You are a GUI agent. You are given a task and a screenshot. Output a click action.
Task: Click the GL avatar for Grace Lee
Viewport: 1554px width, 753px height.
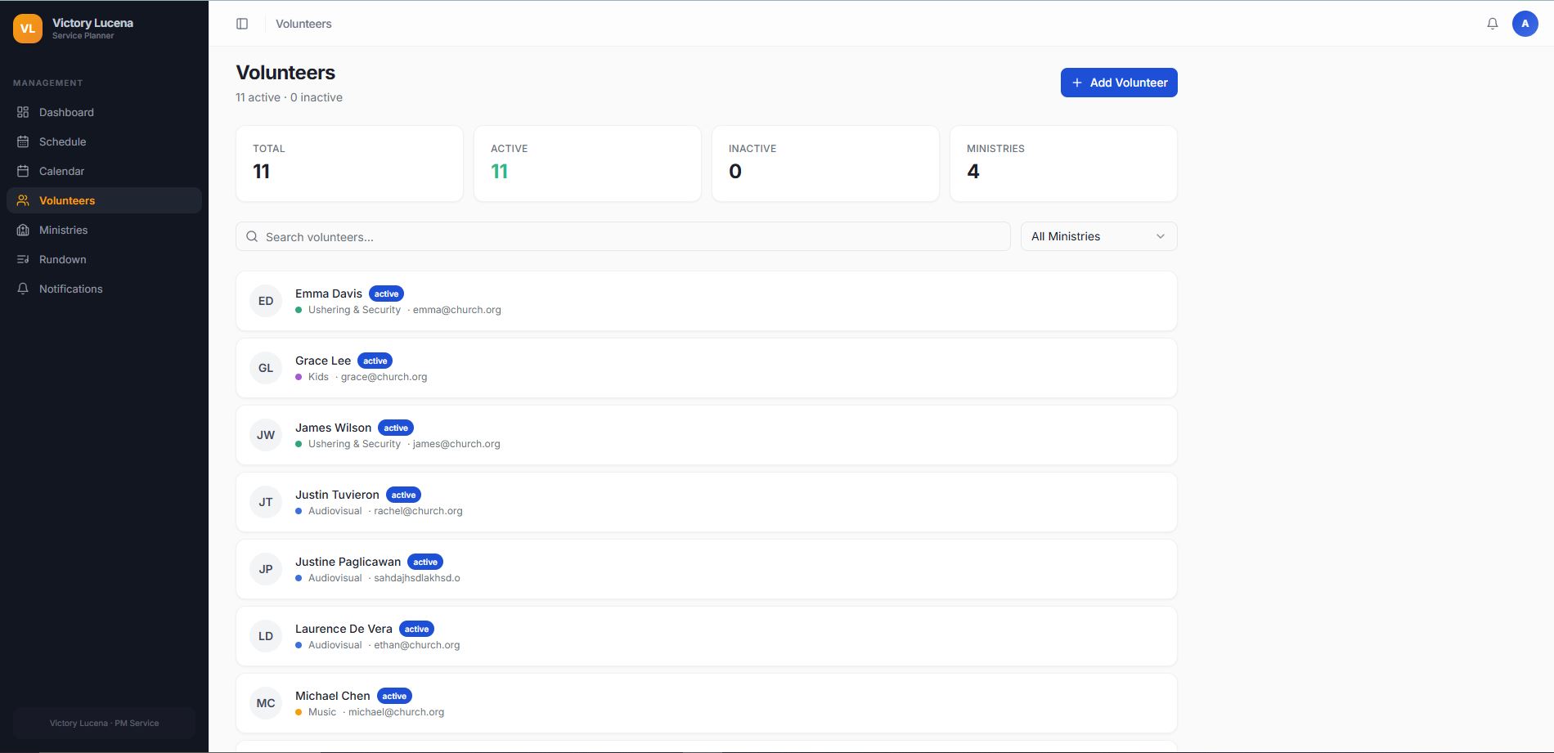coord(266,368)
